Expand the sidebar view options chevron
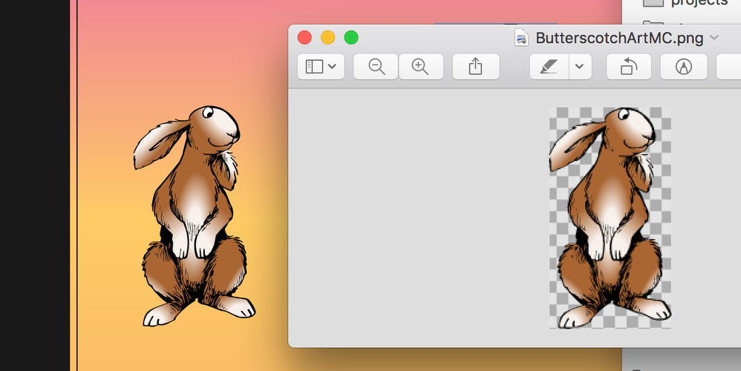The width and height of the screenshot is (741, 371). point(332,67)
